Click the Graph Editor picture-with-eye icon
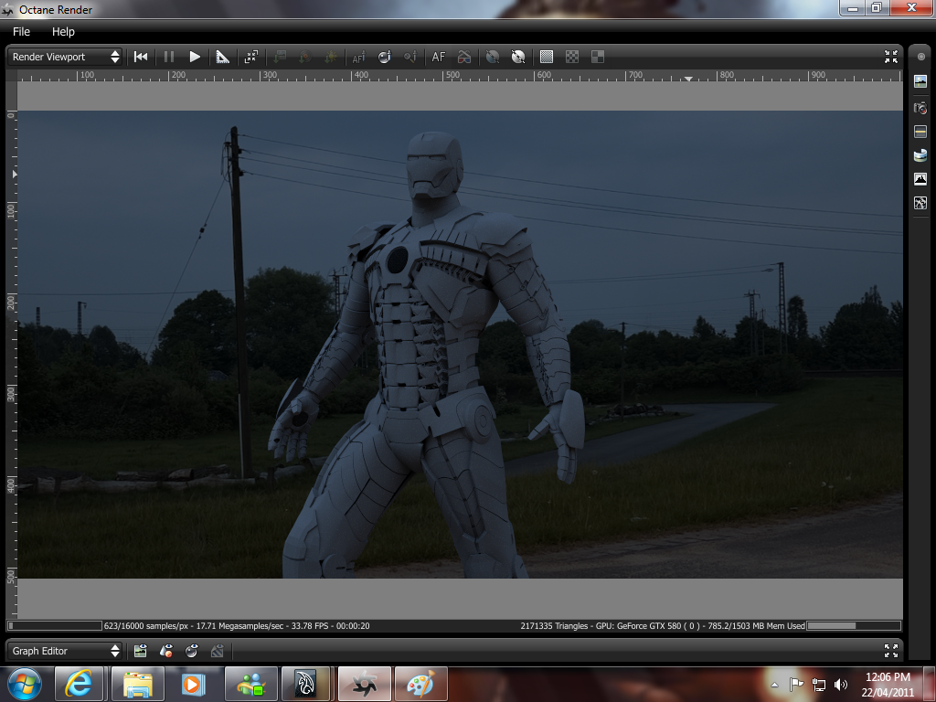The width and height of the screenshot is (936, 702). [x=140, y=651]
